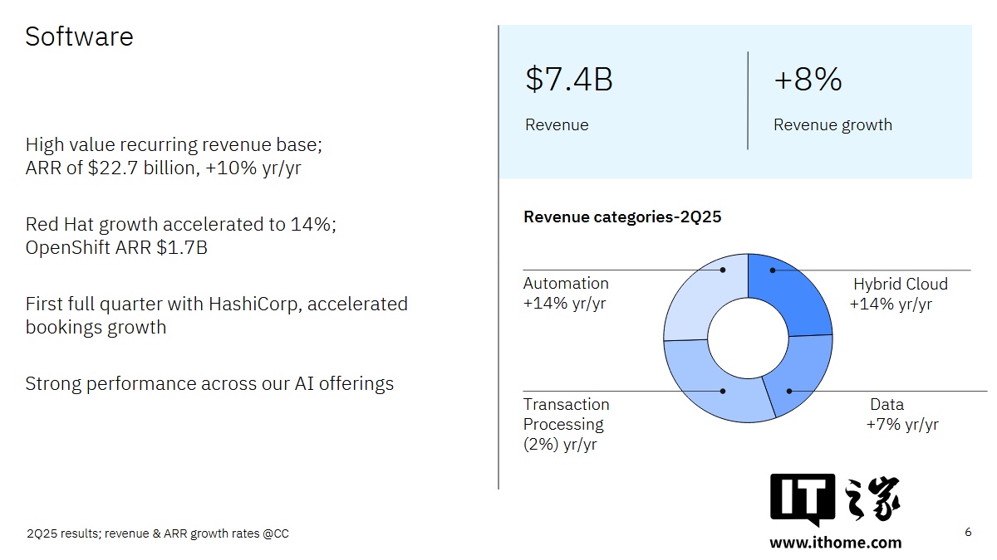997x560 pixels.
Task: Click the 2Q25 results footnote text
Action: click(158, 533)
